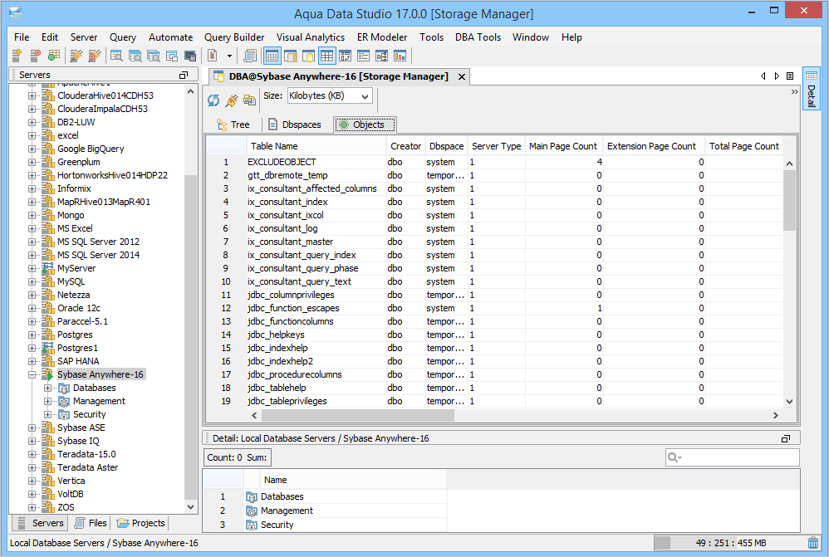Sort by Main Page Count column
829x557 pixels.
(x=563, y=146)
